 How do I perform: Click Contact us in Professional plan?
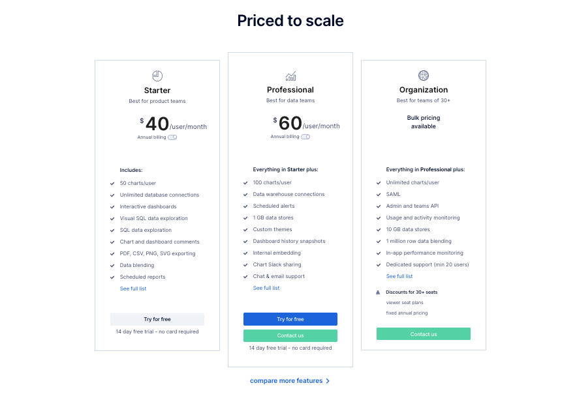click(290, 335)
